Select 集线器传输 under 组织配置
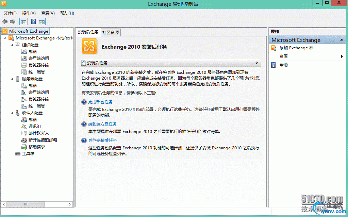The height and width of the screenshot is (217, 348). [x=39, y=65]
